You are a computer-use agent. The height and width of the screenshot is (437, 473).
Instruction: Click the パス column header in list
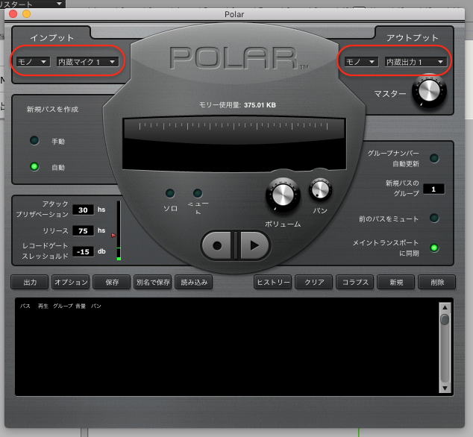[x=25, y=306]
